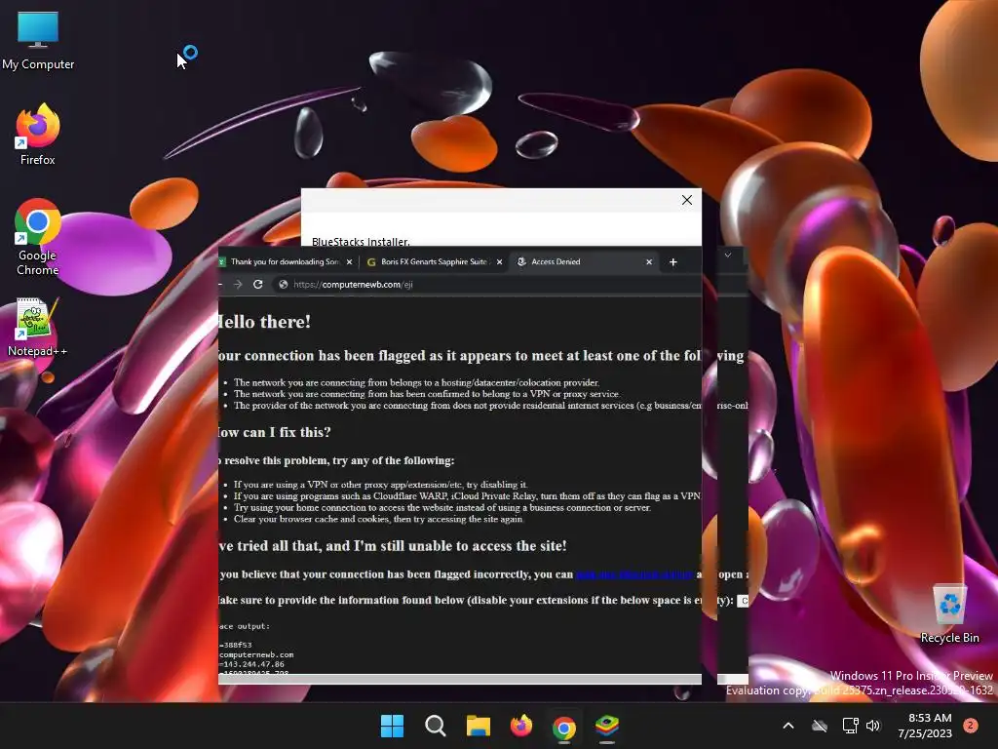The image size is (998, 749).
Task: View site information globe icon
Action: click(284, 284)
